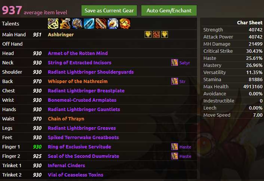This screenshot has width=264, height=181.
Task: Click the red middle relic icon on Ashbringer
Action: pyautogui.click(x=156, y=34)
